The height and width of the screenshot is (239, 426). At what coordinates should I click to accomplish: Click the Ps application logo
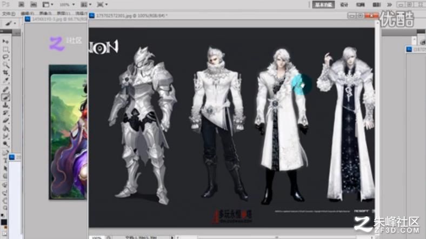pos(6,4)
